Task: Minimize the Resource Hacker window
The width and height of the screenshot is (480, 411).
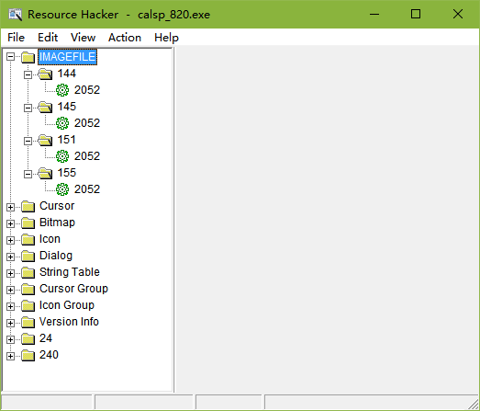Action: click(374, 14)
